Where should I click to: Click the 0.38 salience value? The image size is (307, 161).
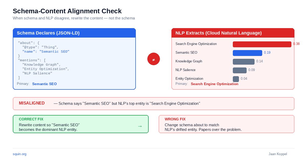pos(296,44)
